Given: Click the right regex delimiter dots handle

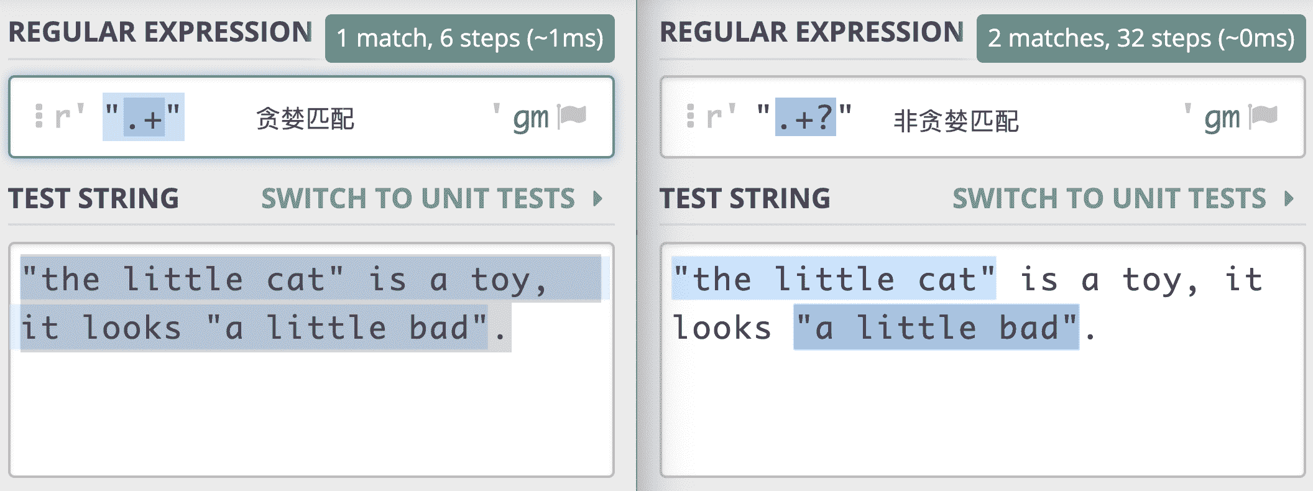Looking at the screenshot, I should pos(690,116).
